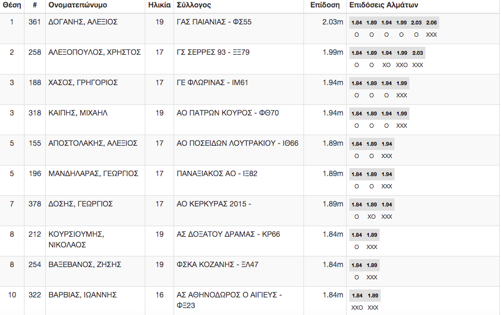Viewport: 501px width, 315px height.
Task: Select the Ηλικία column header
Action: [159, 5]
